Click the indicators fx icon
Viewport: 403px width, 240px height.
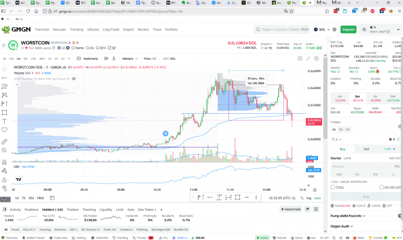(114, 59)
